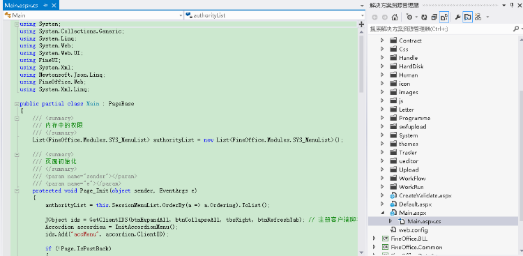The height and width of the screenshot is (256, 523).
Task: Click the Programme folder icon
Action: 393,118
